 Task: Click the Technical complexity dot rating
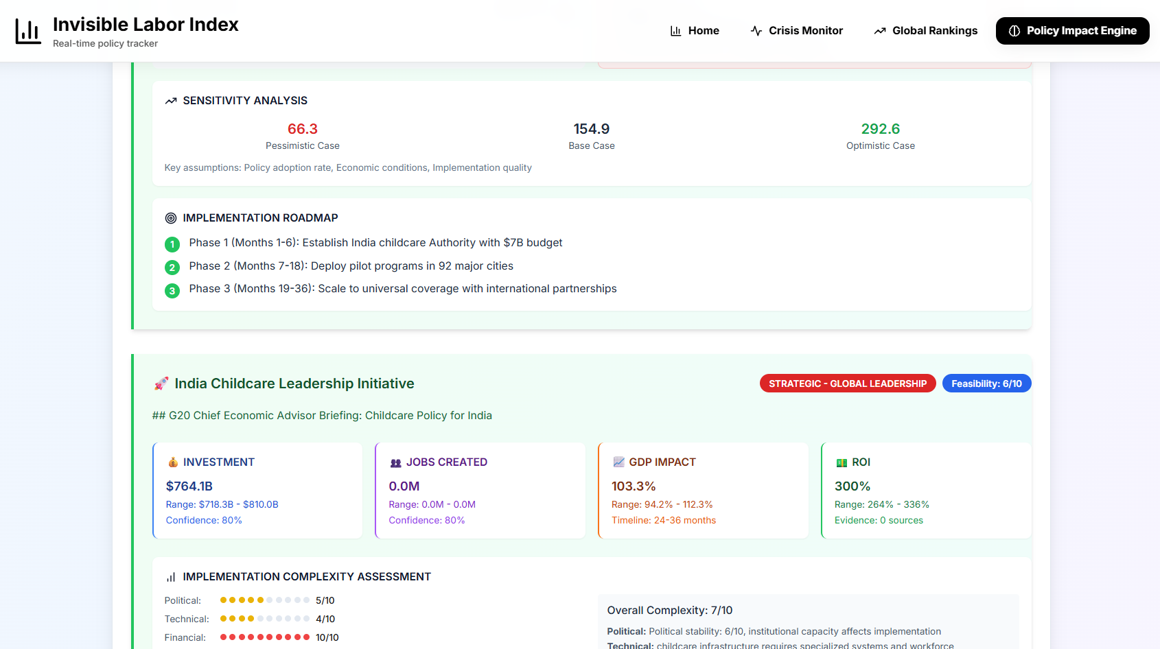pos(265,619)
